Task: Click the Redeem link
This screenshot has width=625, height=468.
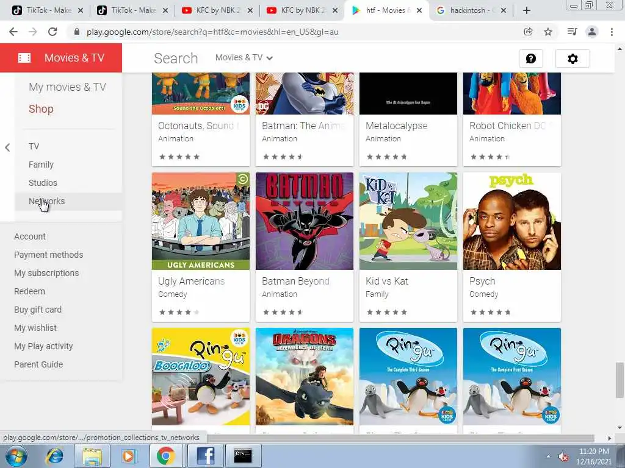Action: tap(29, 292)
